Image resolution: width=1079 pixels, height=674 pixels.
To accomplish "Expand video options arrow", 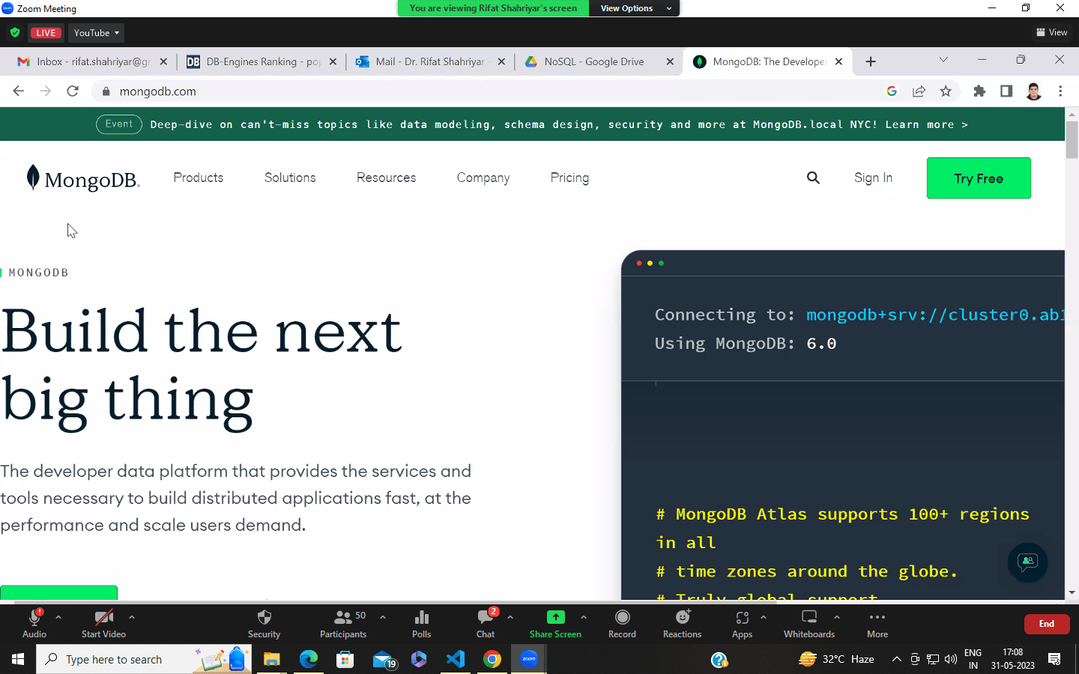I will click(132, 617).
